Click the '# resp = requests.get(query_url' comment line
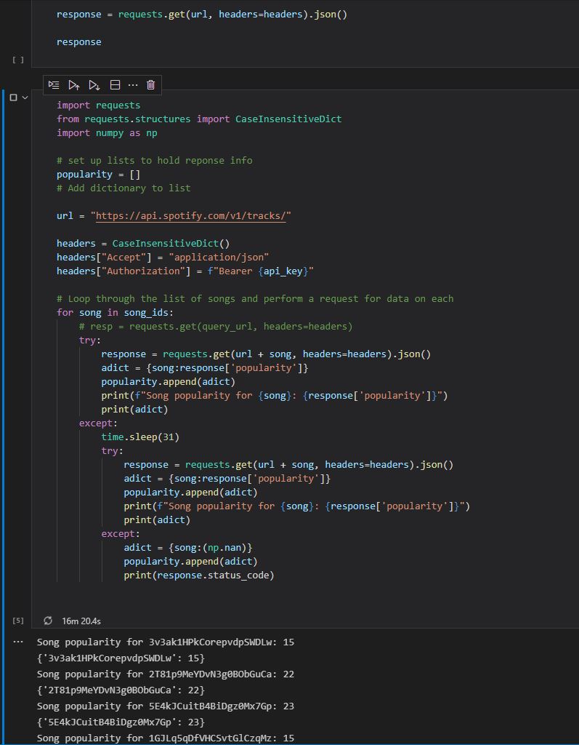Screen dimensions: 579x745 (216, 327)
